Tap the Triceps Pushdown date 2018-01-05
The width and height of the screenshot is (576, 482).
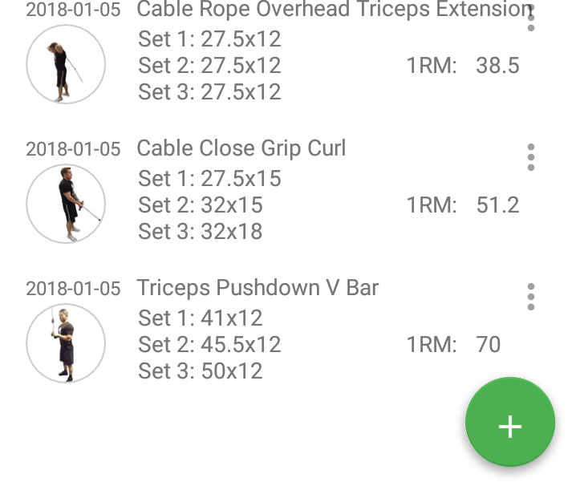point(73,289)
